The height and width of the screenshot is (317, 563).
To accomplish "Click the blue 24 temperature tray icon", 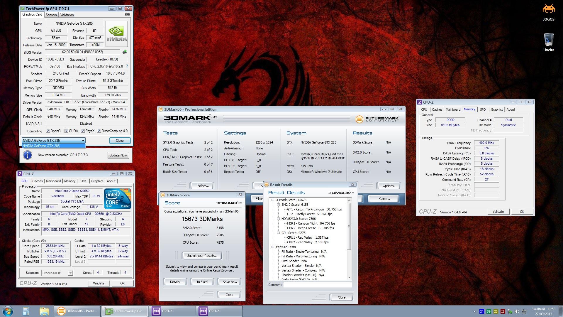I will point(481,311).
